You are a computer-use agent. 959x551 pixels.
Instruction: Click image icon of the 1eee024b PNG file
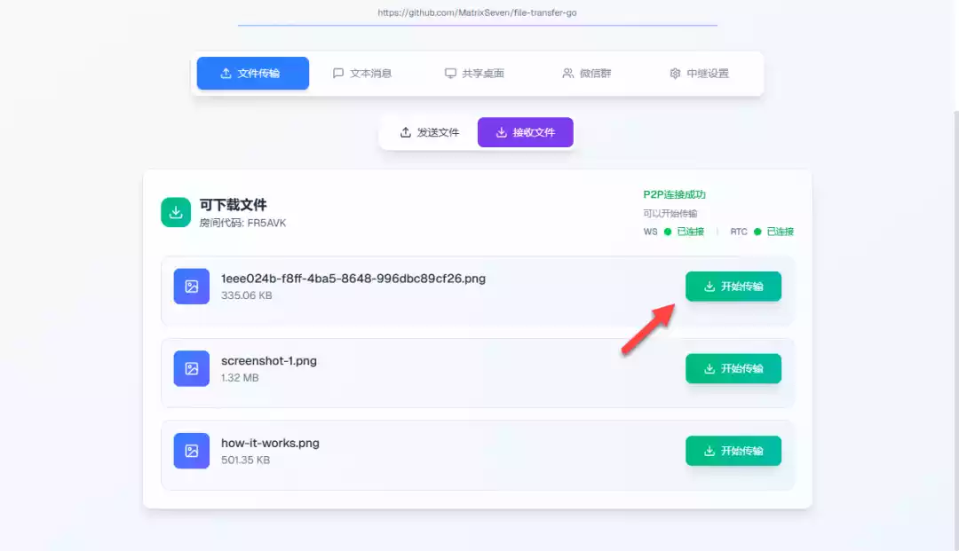pyautogui.click(x=191, y=287)
